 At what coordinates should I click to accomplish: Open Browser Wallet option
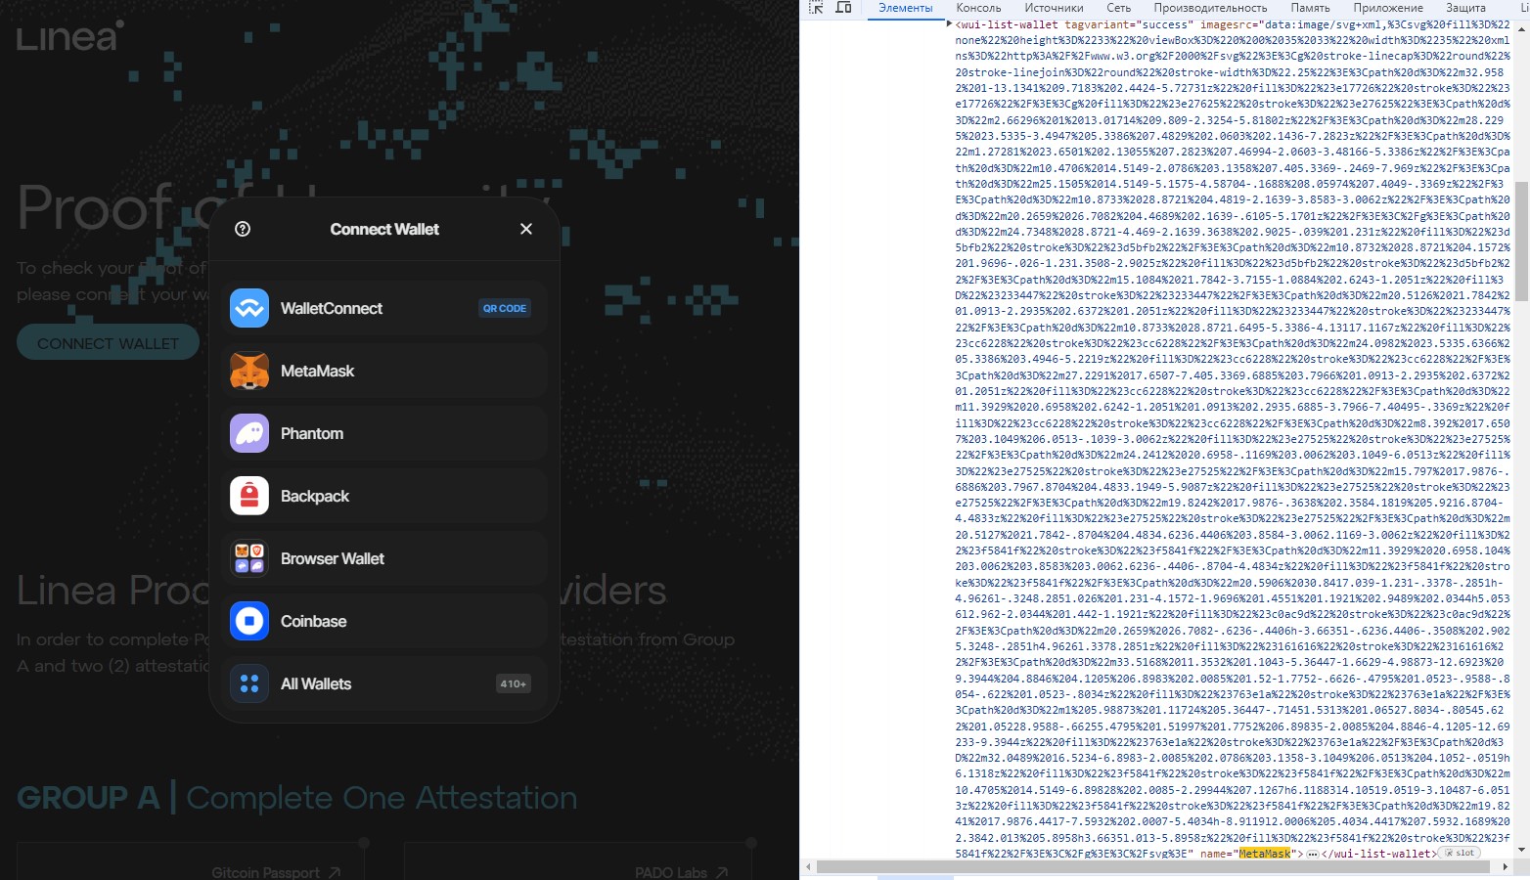(383, 558)
